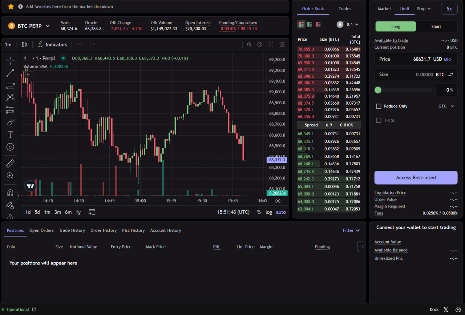Open the GTC time-in-force dropdown
Screen dimensions: 465x315
coord(446,106)
